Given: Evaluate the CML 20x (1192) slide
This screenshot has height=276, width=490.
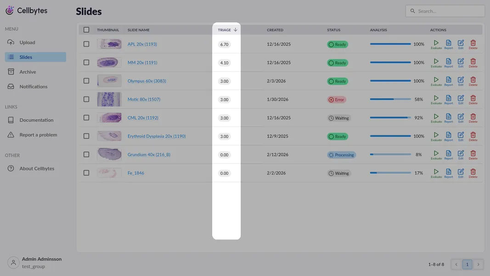Looking at the screenshot, I should 436,118.
